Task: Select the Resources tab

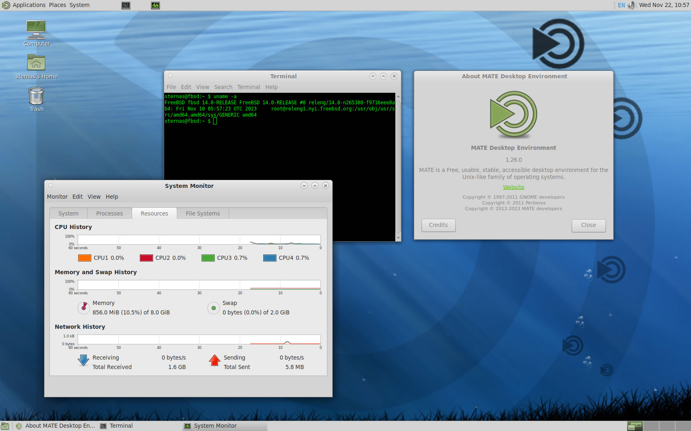Action: click(154, 213)
